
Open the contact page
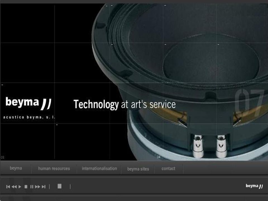(x=168, y=169)
